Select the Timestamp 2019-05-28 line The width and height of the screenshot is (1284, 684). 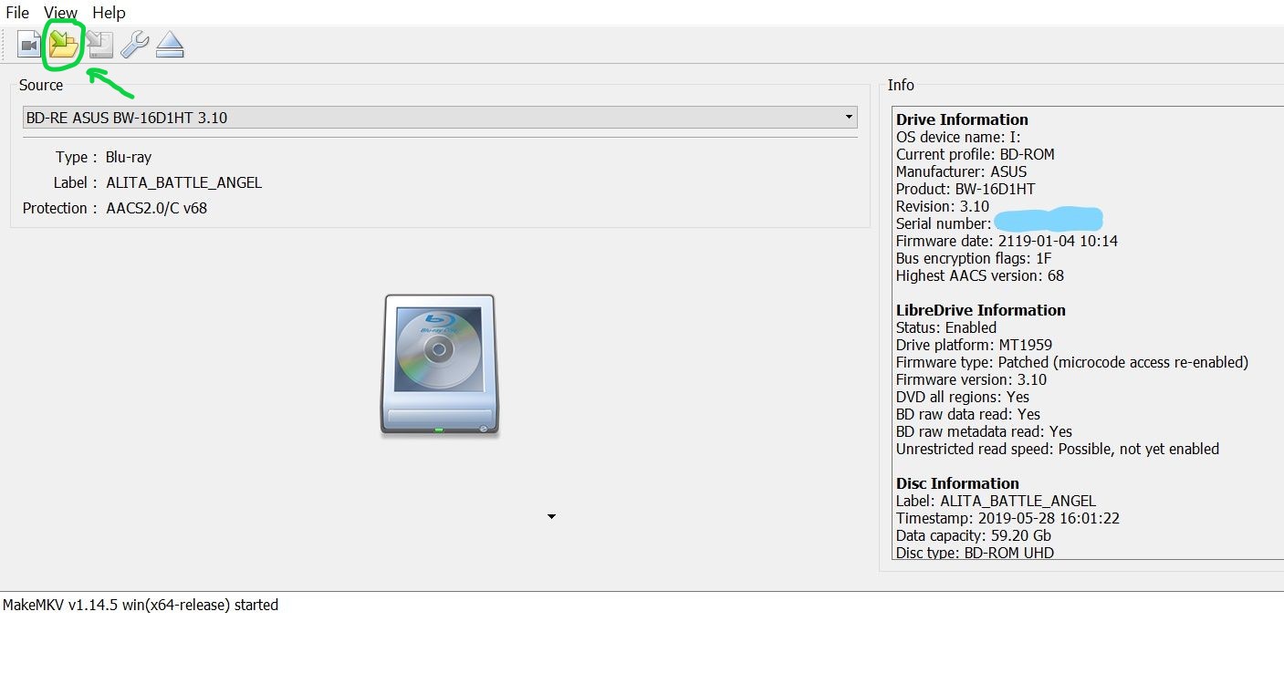click(1007, 518)
